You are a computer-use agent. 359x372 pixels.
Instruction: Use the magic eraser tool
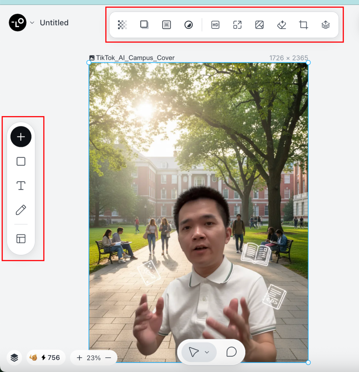(282, 25)
